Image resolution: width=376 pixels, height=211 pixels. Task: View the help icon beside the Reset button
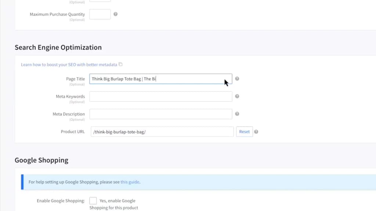tap(256, 132)
